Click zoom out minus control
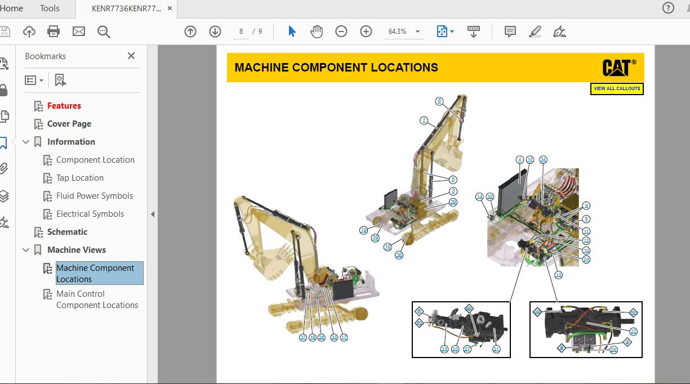Screen dimensions: 690x384 [341, 32]
